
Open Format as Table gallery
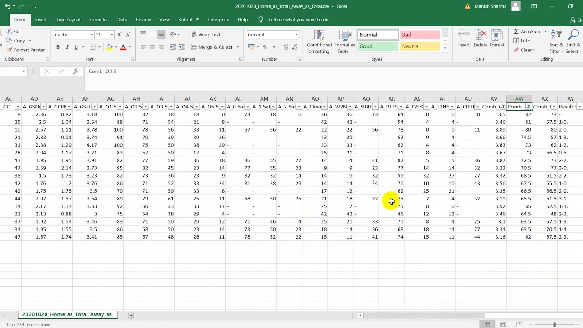[x=345, y=42]
